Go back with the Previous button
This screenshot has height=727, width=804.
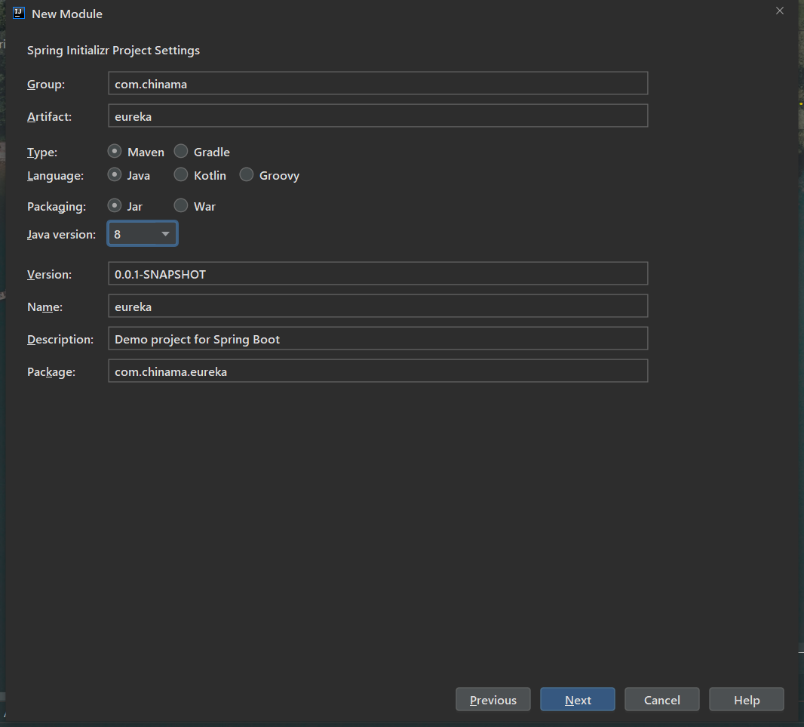pos(493,700)
